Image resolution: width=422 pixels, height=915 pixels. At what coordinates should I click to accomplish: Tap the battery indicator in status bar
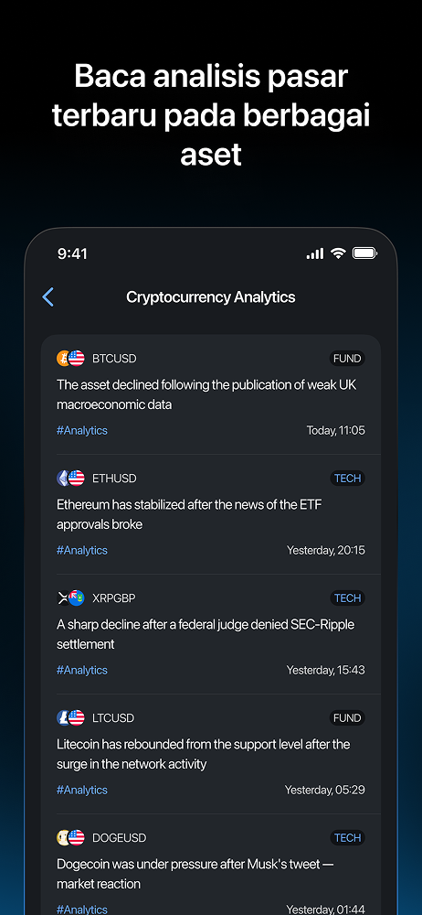tap(364, 253)
